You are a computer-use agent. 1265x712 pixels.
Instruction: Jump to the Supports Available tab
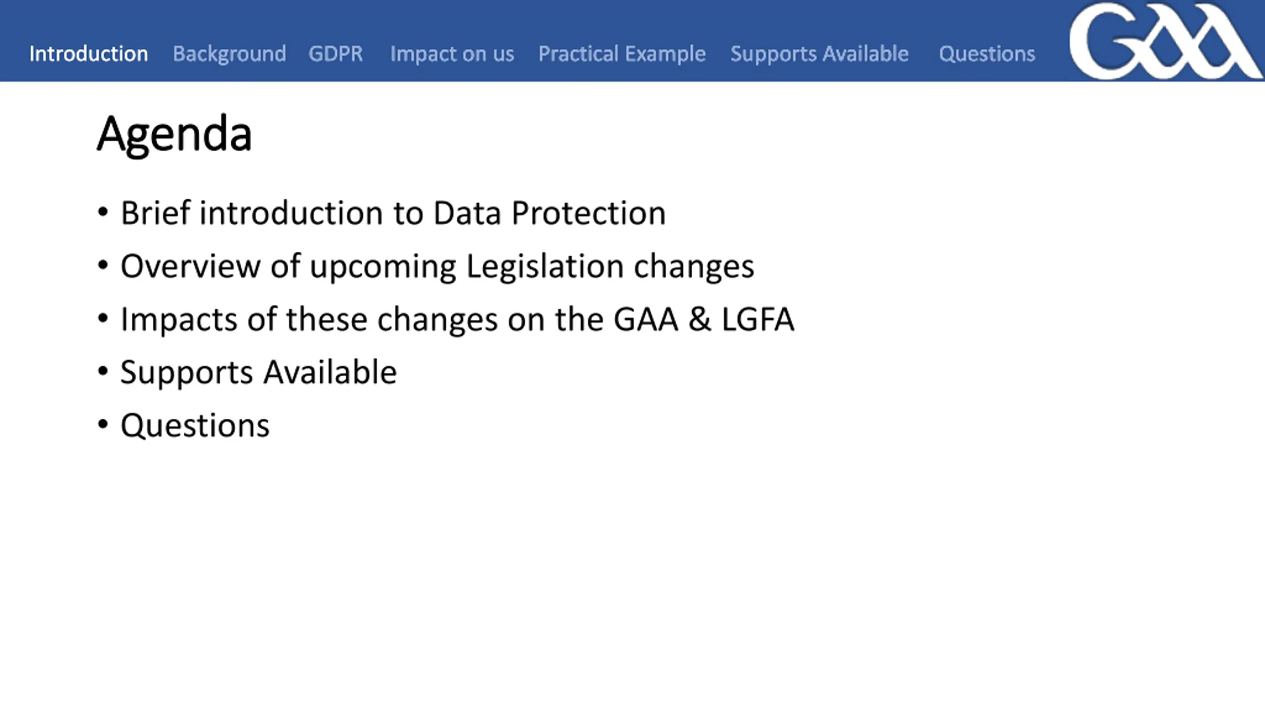(819, 53)
